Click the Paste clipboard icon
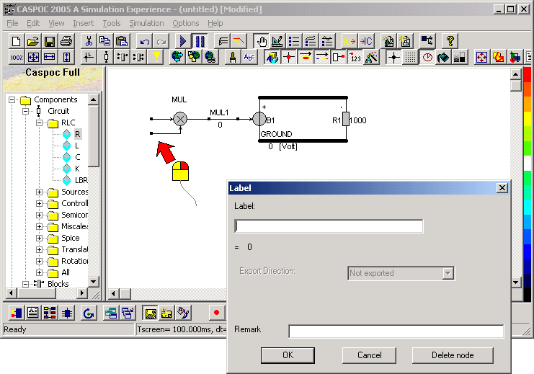 click(x=122, y=41)
